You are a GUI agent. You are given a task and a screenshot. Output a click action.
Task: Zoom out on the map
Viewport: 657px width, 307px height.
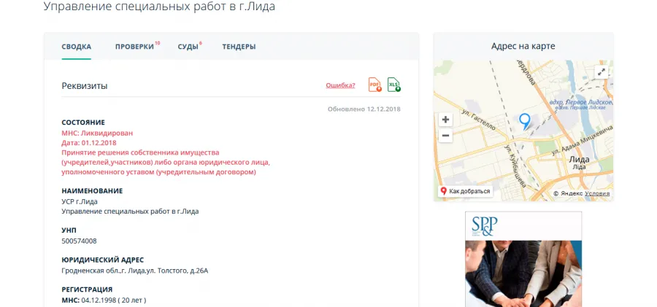click(445, 136)
